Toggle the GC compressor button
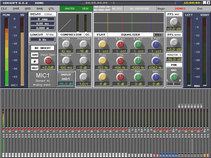Image resolution: width=211 pixels, height=158 pixels. tap(88, 35)
